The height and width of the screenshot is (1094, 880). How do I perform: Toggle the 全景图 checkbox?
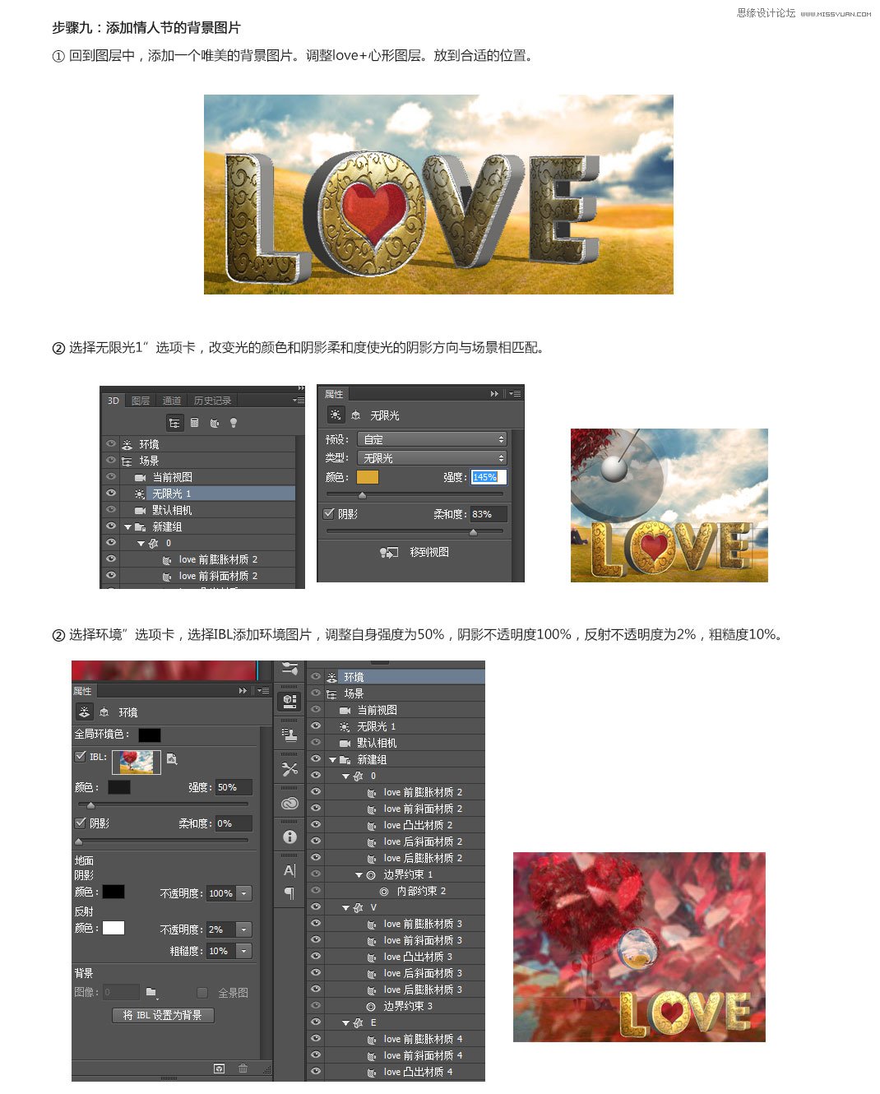point(202,993)
